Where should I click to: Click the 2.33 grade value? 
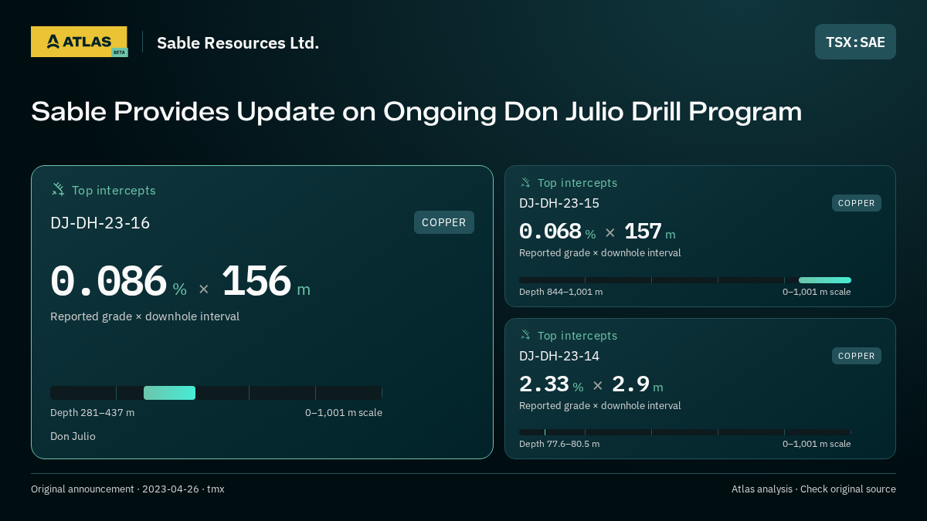pyautogui.click(x=544, y=384)
